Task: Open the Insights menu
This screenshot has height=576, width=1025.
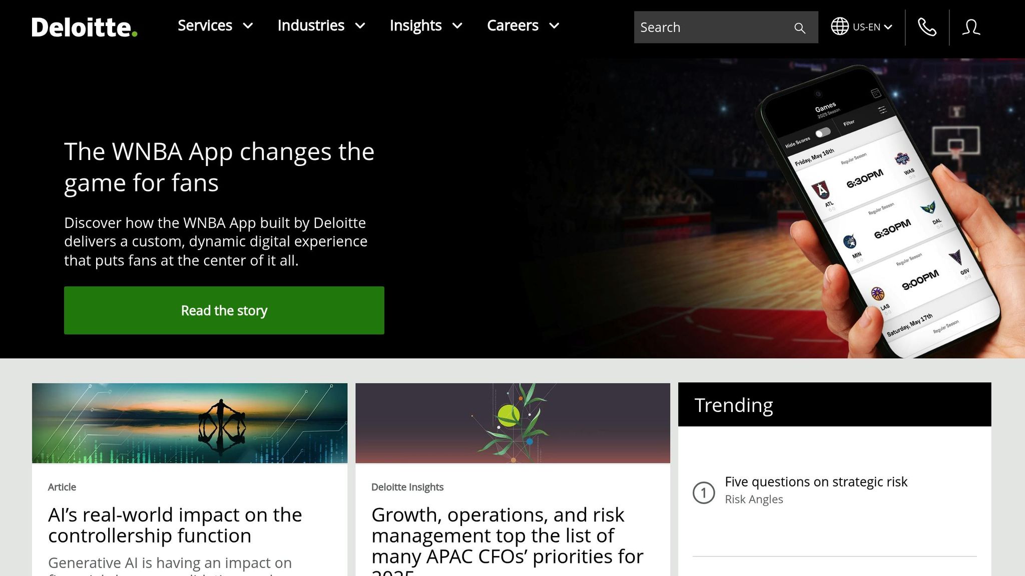Action: click(426, 25)
